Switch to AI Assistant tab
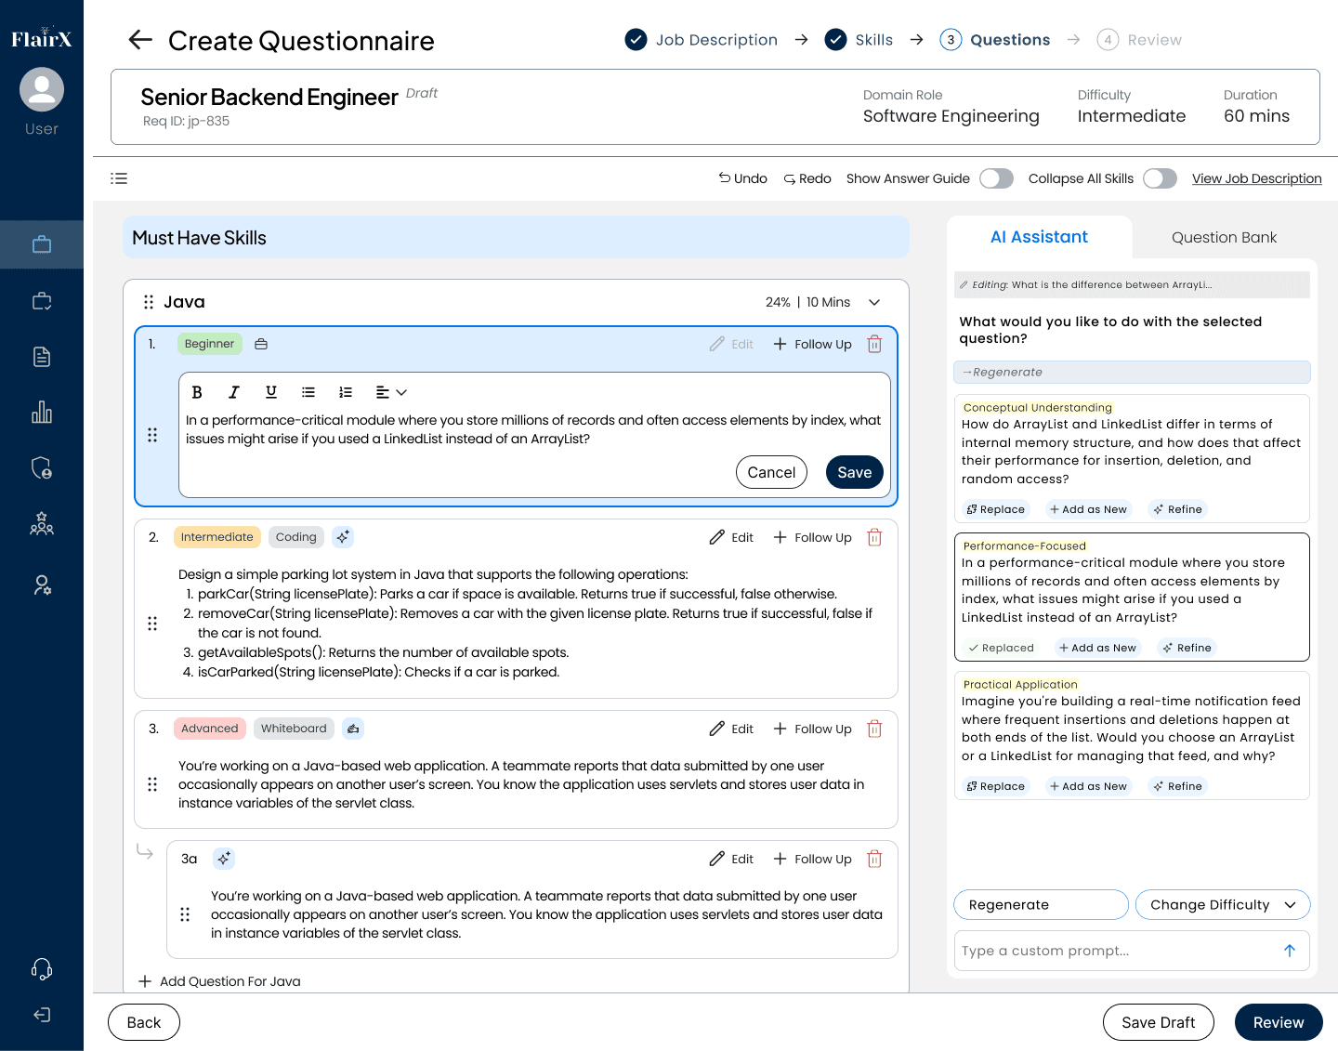This screenshot has height=1051, width=1338. (x=1039, y=237)
